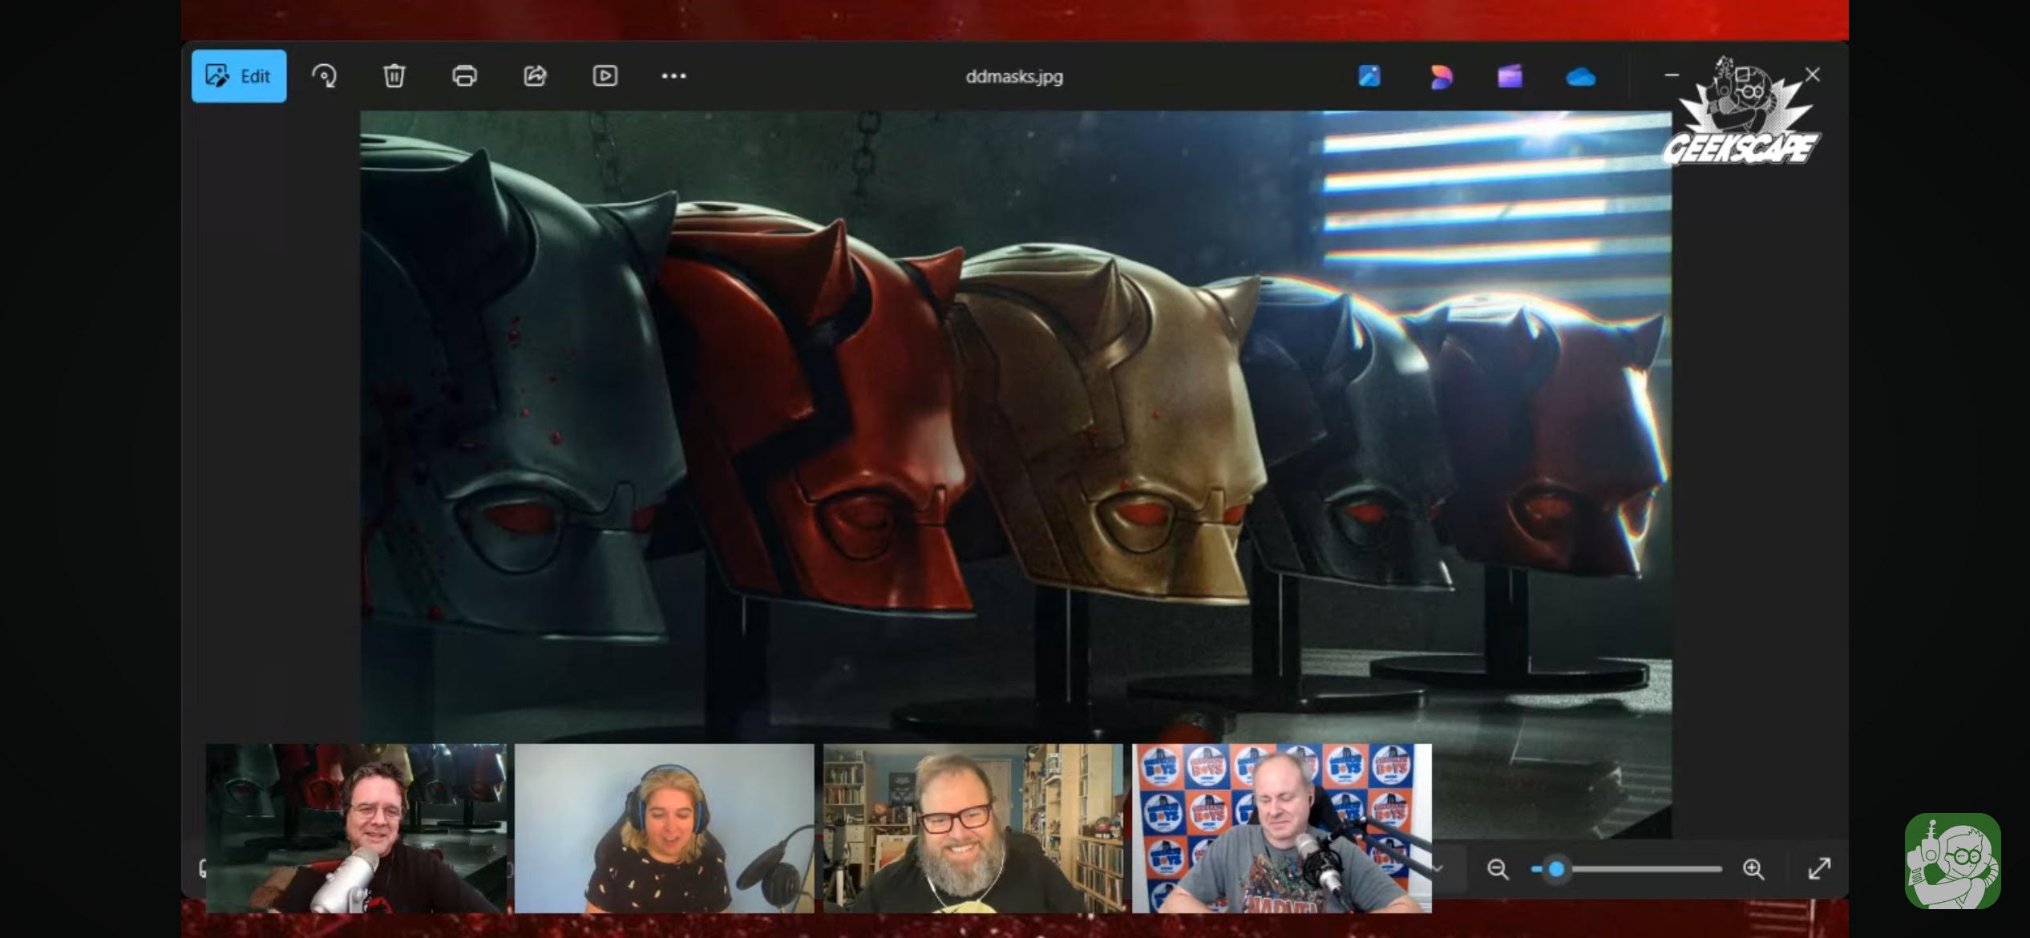Start slideshow with the play icon

605,76
